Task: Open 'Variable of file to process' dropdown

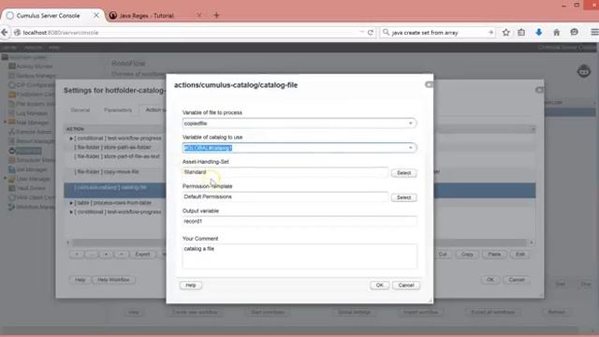Action: pyautogui.click(x=411, y=124)
